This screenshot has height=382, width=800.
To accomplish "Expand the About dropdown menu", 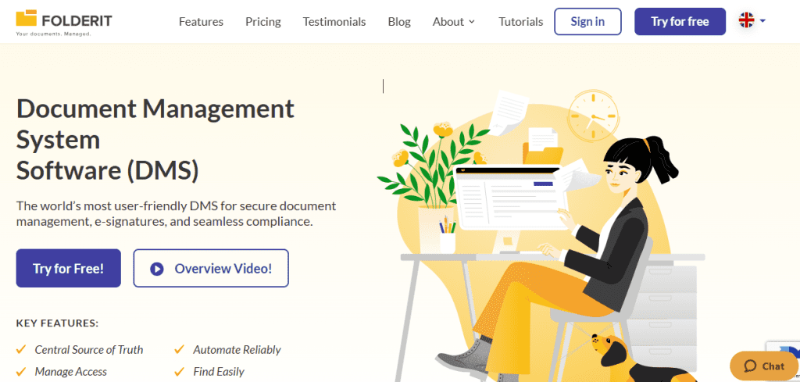I will tap(454, 22).
